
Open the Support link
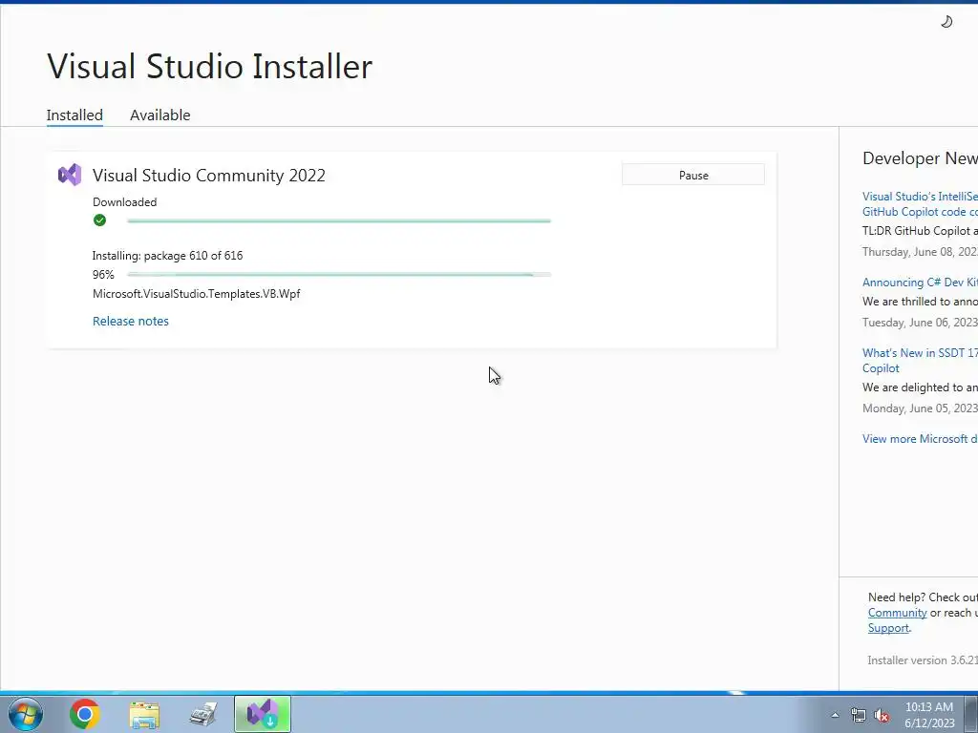click(x=888, y=628)
